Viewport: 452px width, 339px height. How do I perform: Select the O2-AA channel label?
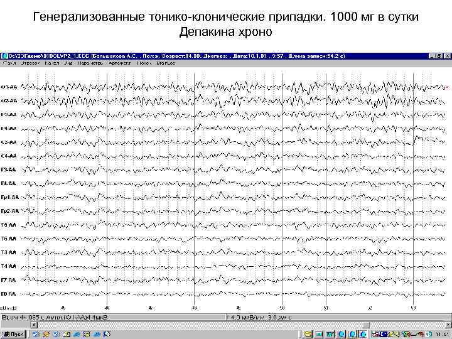tap(9, 101)
